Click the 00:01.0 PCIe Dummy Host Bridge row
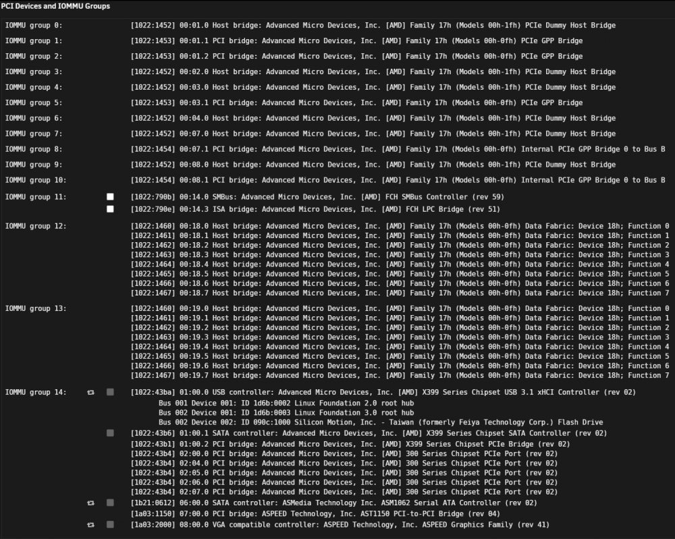Image resolution: width=675 pixels, height=539 pixels. click(x=373, y=26)
